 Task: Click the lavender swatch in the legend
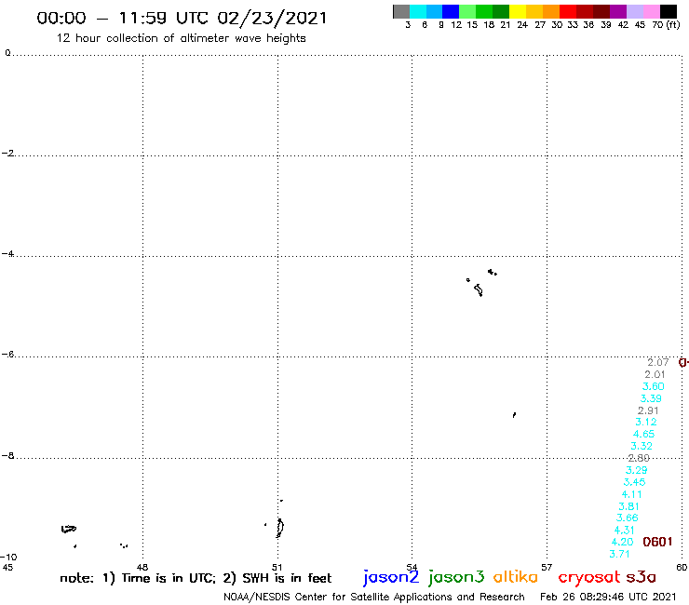tap(635, 11)
